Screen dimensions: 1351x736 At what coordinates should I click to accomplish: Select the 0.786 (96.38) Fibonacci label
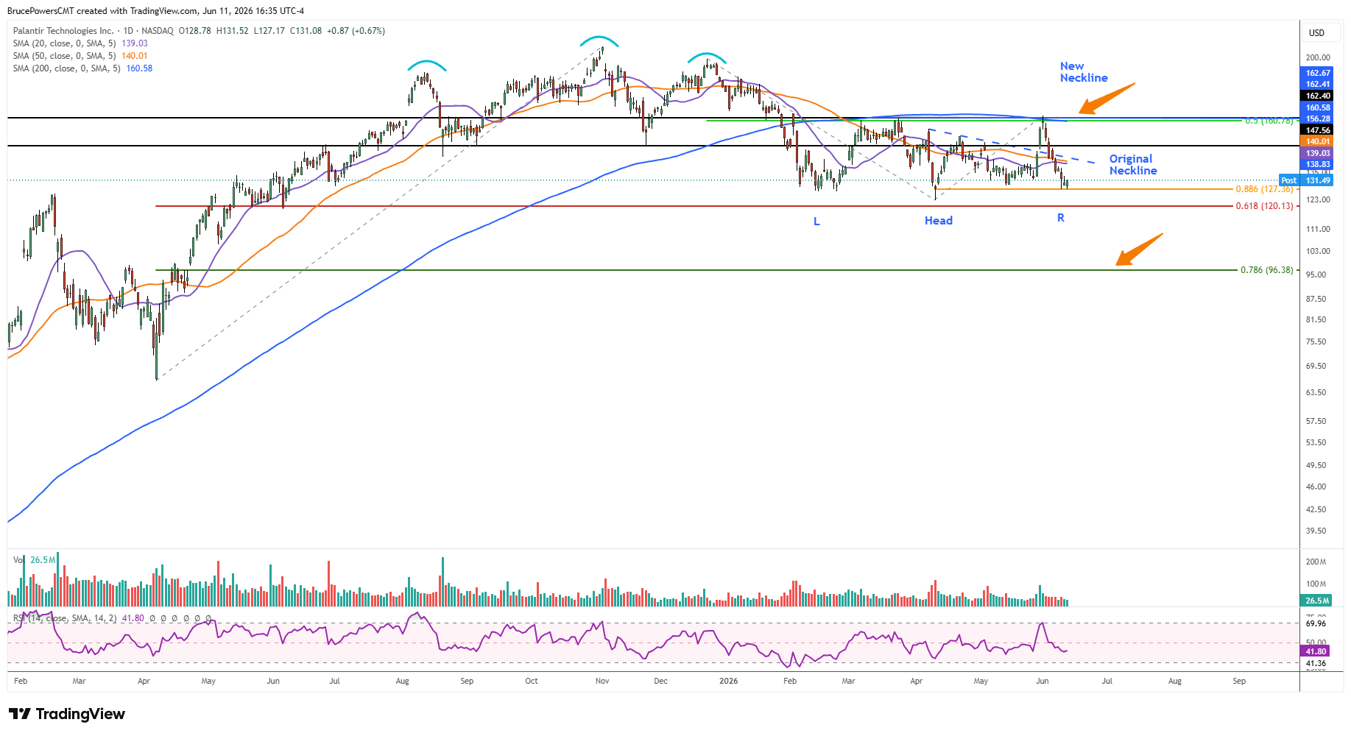point(1266,270)
